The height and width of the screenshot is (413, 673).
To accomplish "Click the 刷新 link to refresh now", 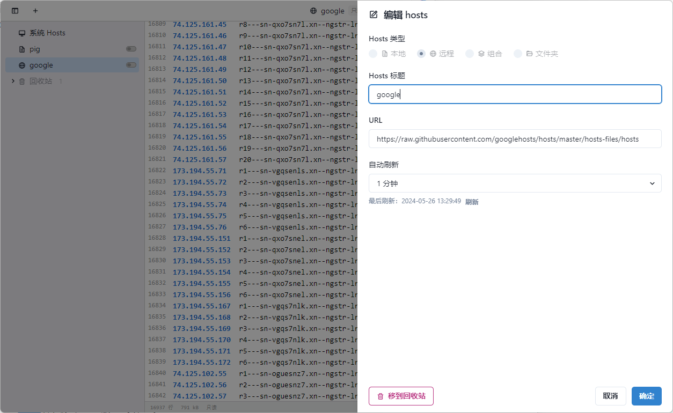I will [472, 202].
